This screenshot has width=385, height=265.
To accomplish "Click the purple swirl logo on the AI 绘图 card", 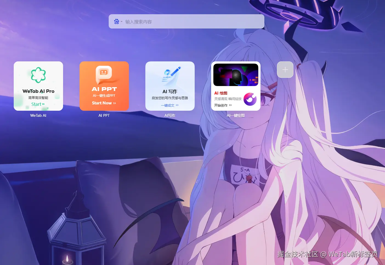I will click(250, 99).
